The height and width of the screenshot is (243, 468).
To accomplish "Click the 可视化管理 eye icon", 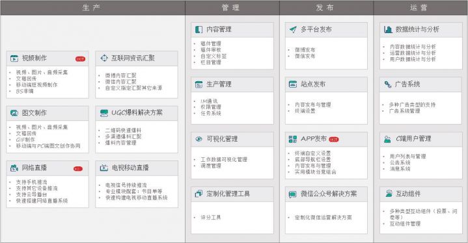I will pos(199,139).
